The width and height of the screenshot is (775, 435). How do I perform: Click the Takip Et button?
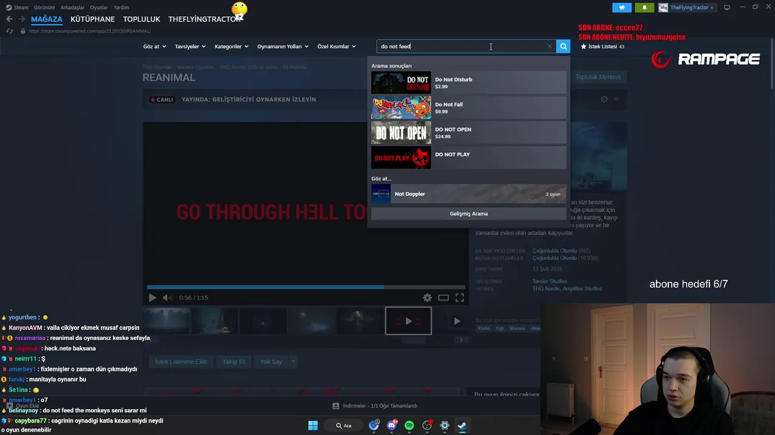[233, 362]
